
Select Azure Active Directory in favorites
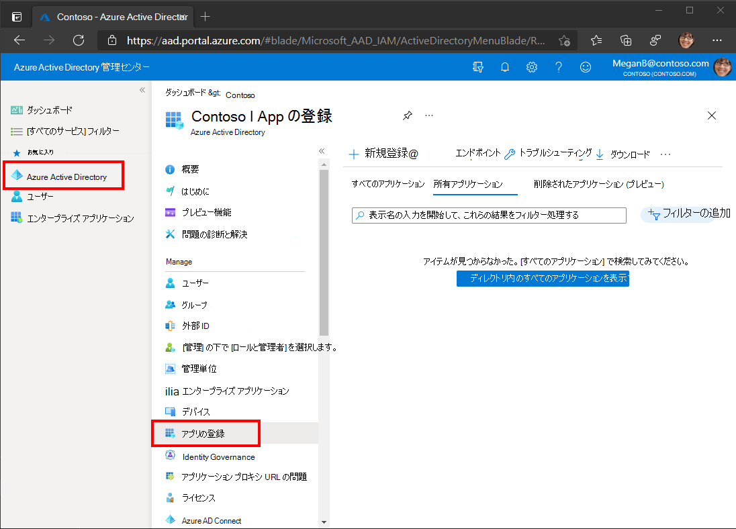coord(63,176)
